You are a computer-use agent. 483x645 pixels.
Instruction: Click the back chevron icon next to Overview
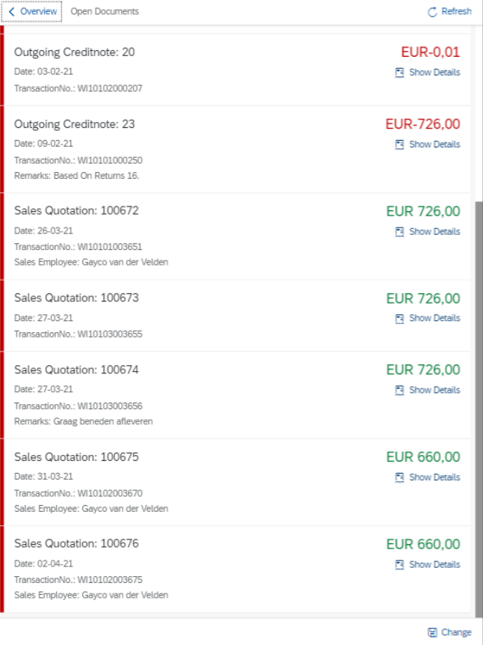point(11,12)
